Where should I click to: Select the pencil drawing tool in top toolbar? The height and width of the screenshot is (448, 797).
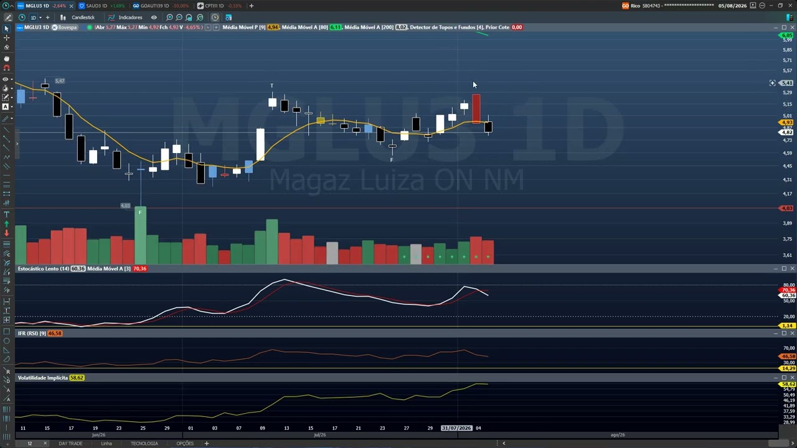click(8, 17)
